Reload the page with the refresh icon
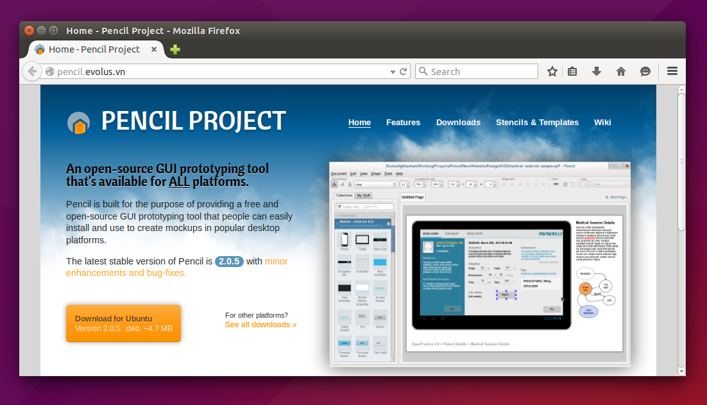 click(x=403, y=71)
